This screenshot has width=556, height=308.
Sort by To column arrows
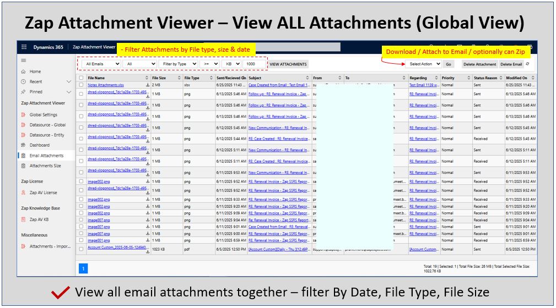click(404, 78)
